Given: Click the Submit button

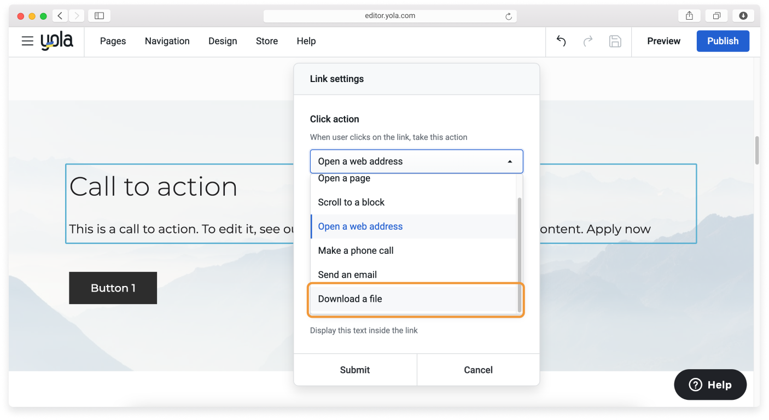Looking at the screenshot, I should coord(355,370).
